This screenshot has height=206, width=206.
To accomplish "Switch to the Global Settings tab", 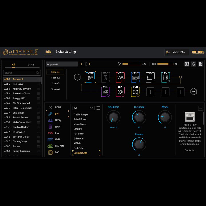I will pos(66,52).
